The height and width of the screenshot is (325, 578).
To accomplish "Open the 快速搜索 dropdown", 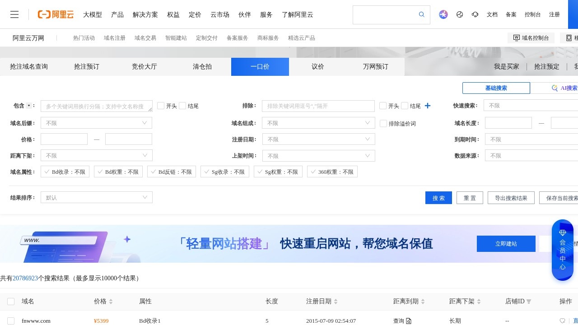I will click(531, 105).
